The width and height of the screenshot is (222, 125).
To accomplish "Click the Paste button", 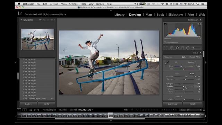I will tap(46, 104).
